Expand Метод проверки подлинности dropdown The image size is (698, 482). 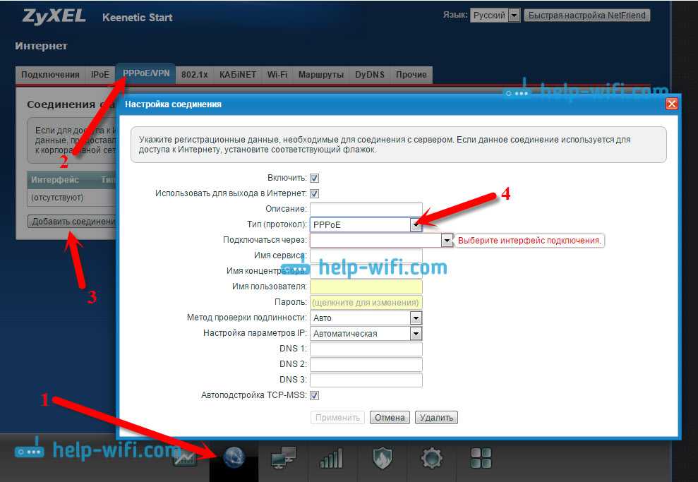pos(416,318)
